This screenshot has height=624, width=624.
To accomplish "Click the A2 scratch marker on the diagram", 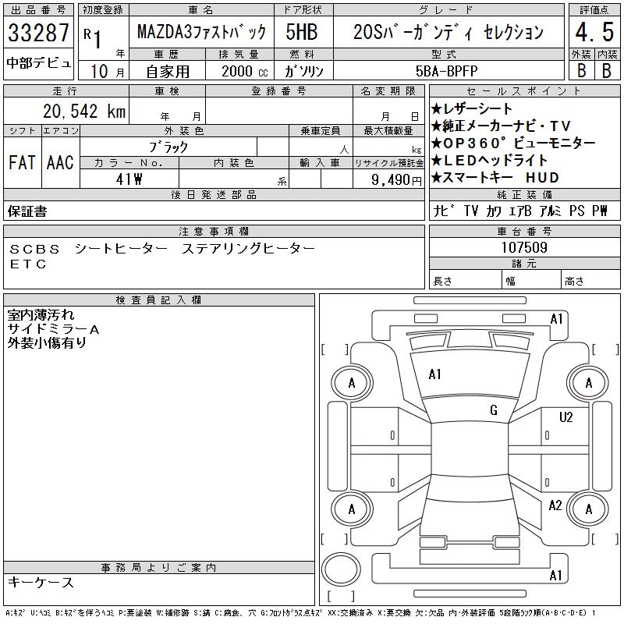I will click(555, 505).
